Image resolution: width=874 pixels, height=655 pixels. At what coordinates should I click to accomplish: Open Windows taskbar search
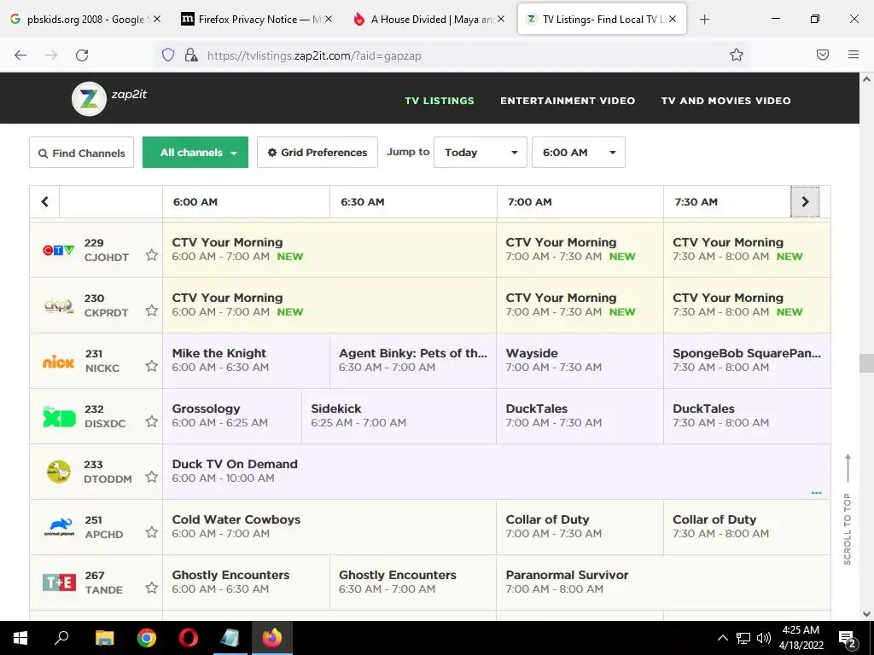point(61,638)
